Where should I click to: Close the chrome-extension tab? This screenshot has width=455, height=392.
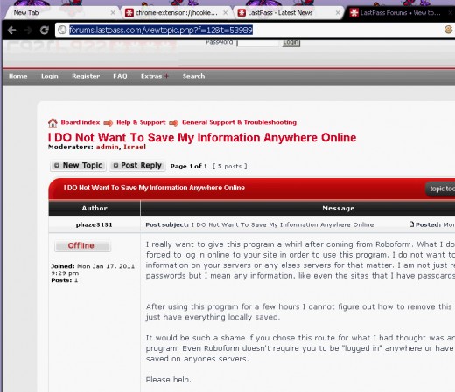click(225, 13)
